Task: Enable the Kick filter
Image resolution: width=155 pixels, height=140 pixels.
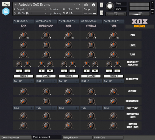Action: [x=24, y=76]
